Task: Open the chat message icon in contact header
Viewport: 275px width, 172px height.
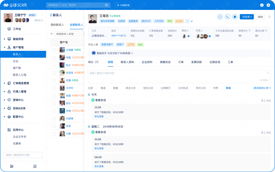Action: click(235, 17)
